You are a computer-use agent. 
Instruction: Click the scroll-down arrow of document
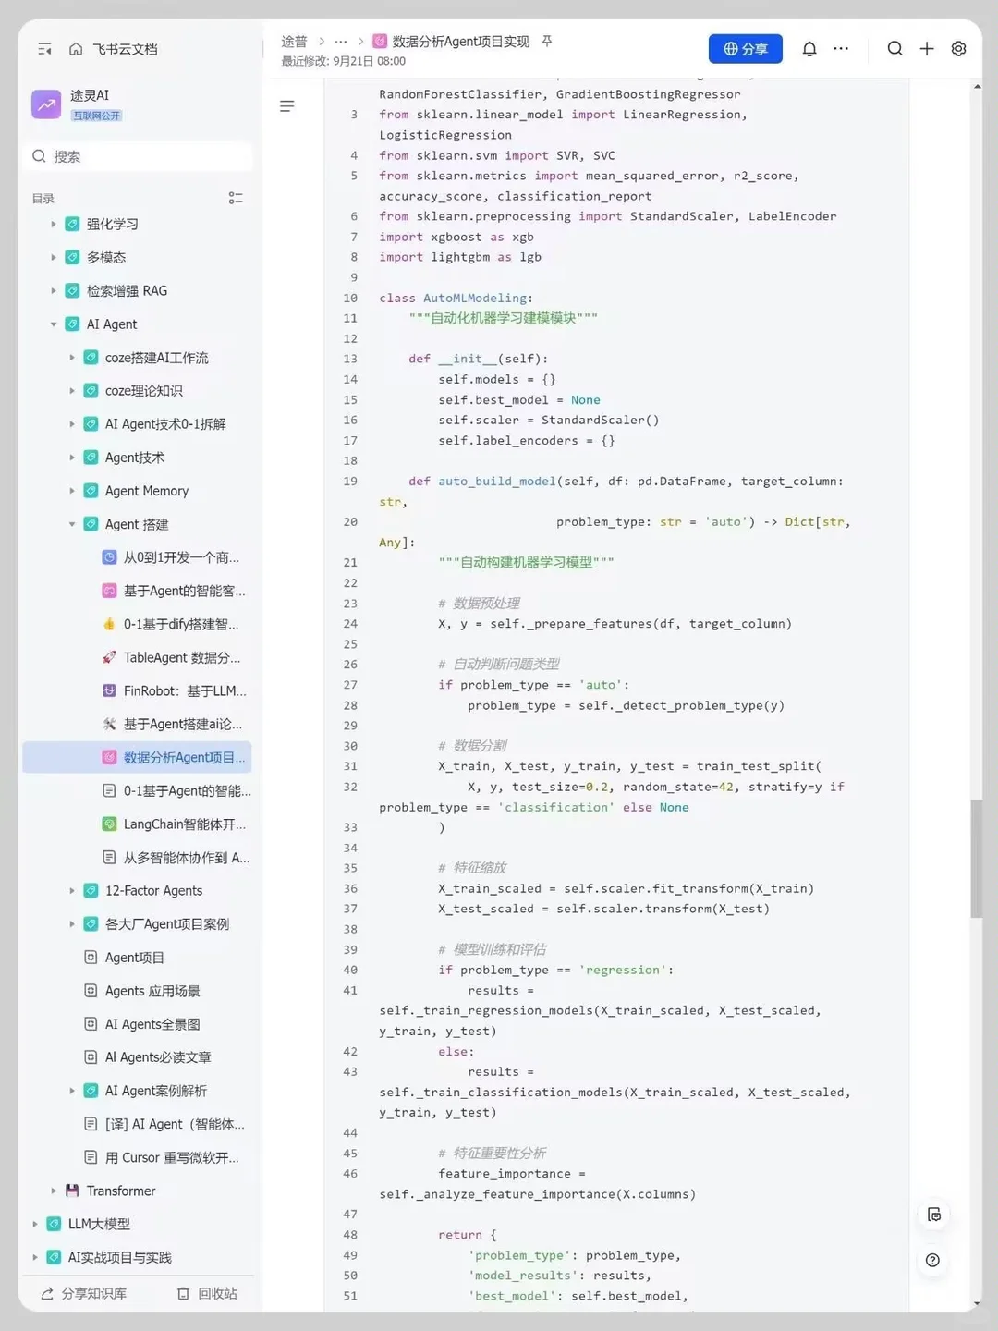pyautogui.click(x=977, y=1304)
